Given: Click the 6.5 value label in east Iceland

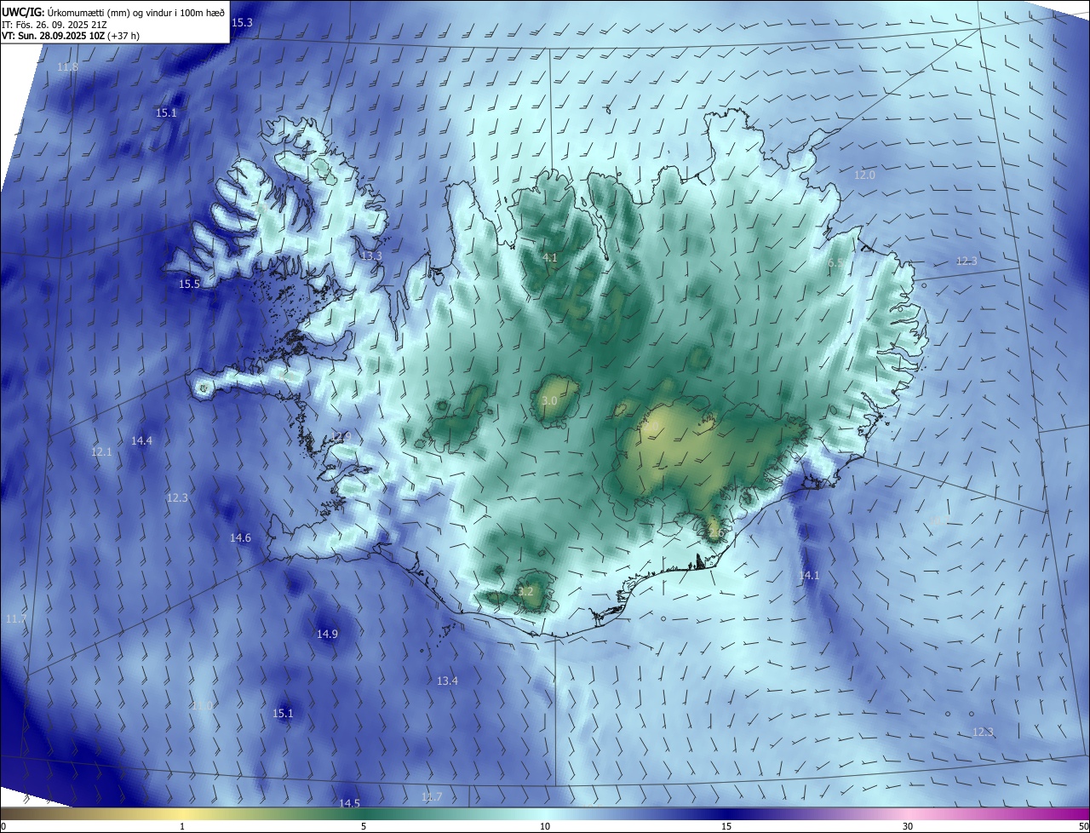Looking at the screenshot, I should [x=835, y=263].
